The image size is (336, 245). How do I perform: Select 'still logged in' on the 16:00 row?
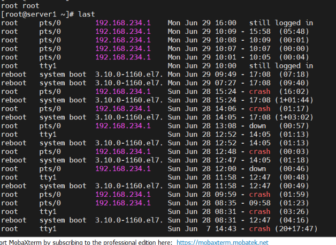click(x=281, y=23)
